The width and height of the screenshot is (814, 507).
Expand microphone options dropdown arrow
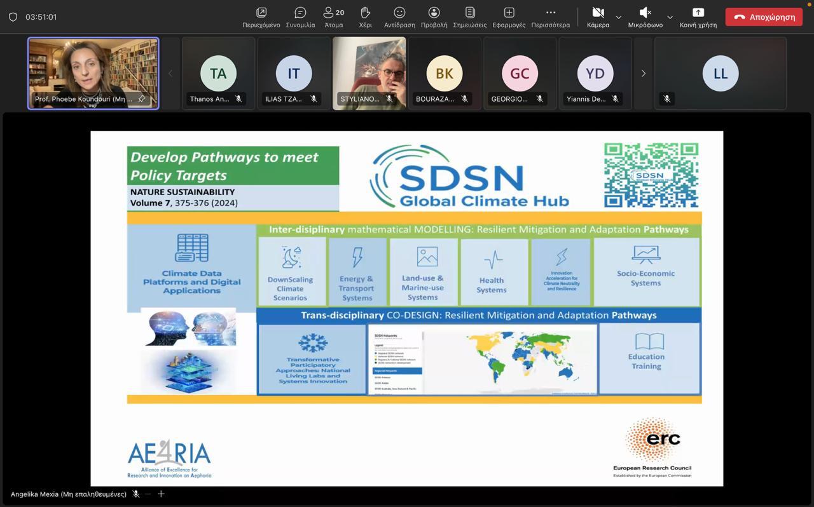(x=670, y=17)
